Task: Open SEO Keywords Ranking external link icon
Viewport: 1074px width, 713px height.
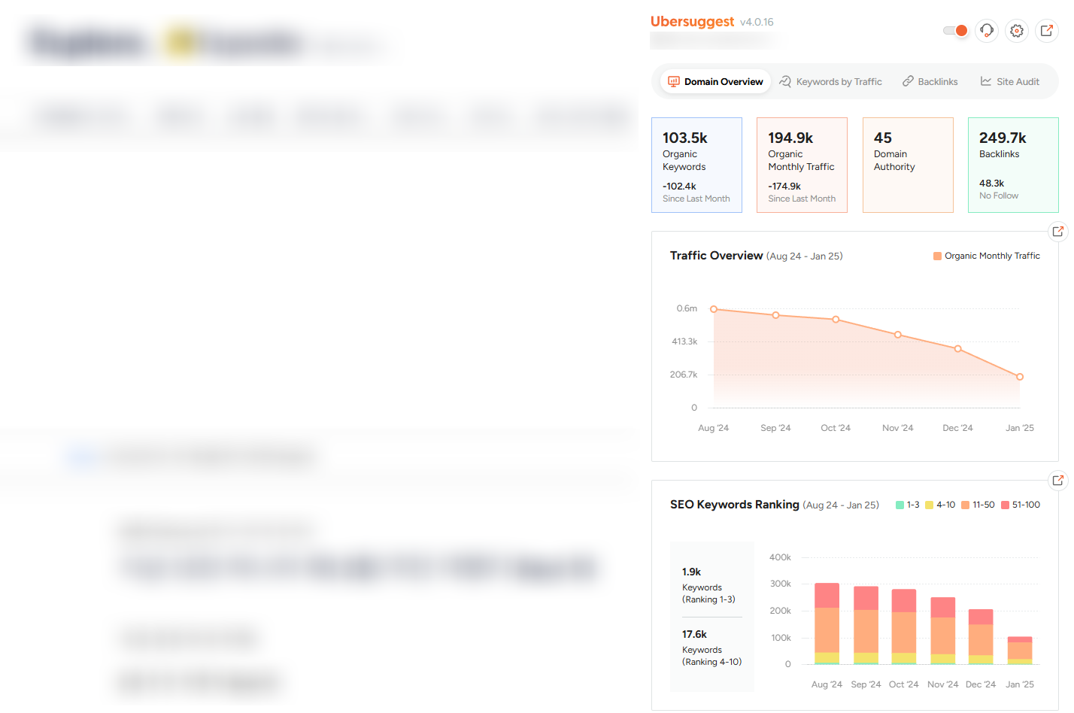Action: click(x=1058, y=480)
